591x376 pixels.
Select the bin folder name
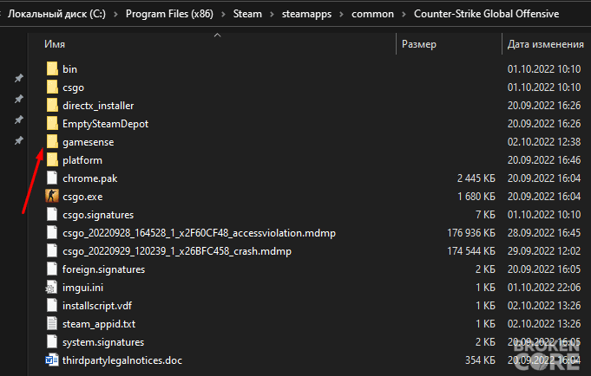click(69, 69)
